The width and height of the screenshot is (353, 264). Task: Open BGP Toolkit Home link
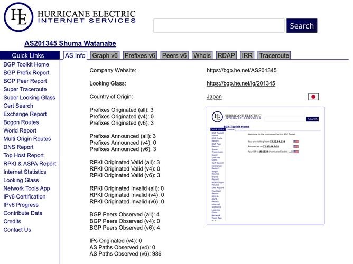26,64
